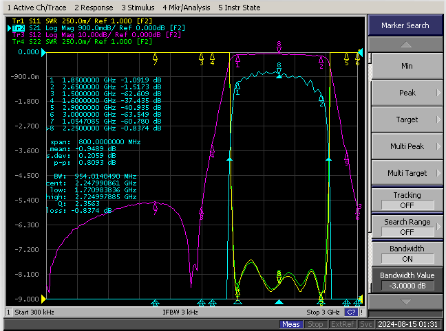Click the Q 2.3563 readout
Image resolution: width=446 pixels, height=331 pixels.
pyautogui.click(x=78, y=204)
